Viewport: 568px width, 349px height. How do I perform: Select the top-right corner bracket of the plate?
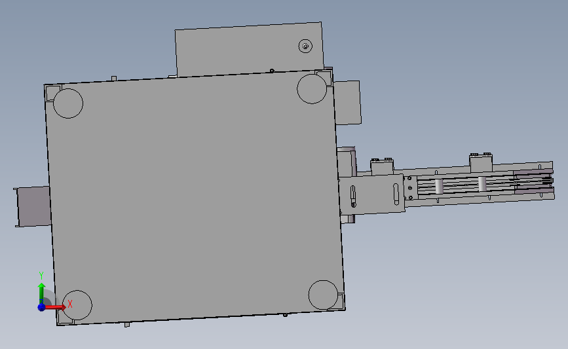coord(324,77)
